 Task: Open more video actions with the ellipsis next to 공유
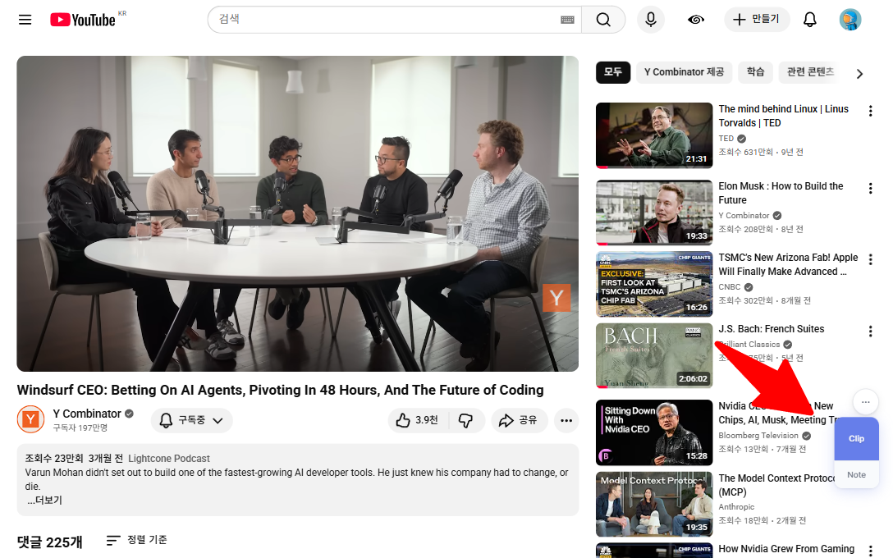566,420
